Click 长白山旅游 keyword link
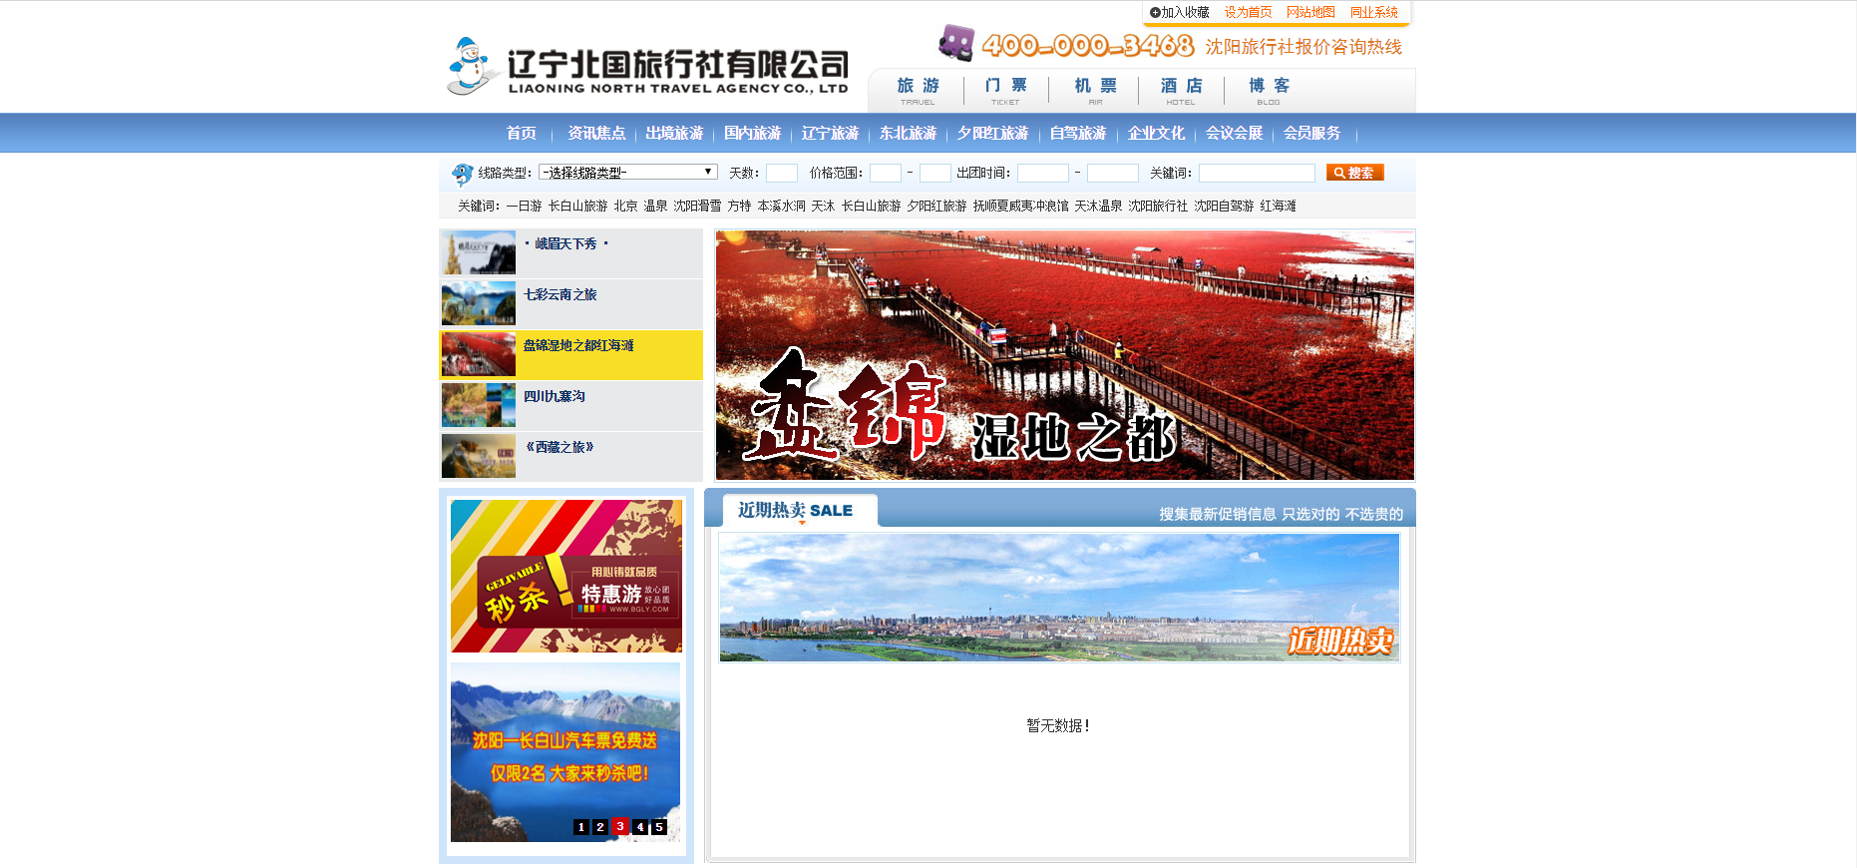Viewport: 1857px width, 868px height. click(577, 206)
